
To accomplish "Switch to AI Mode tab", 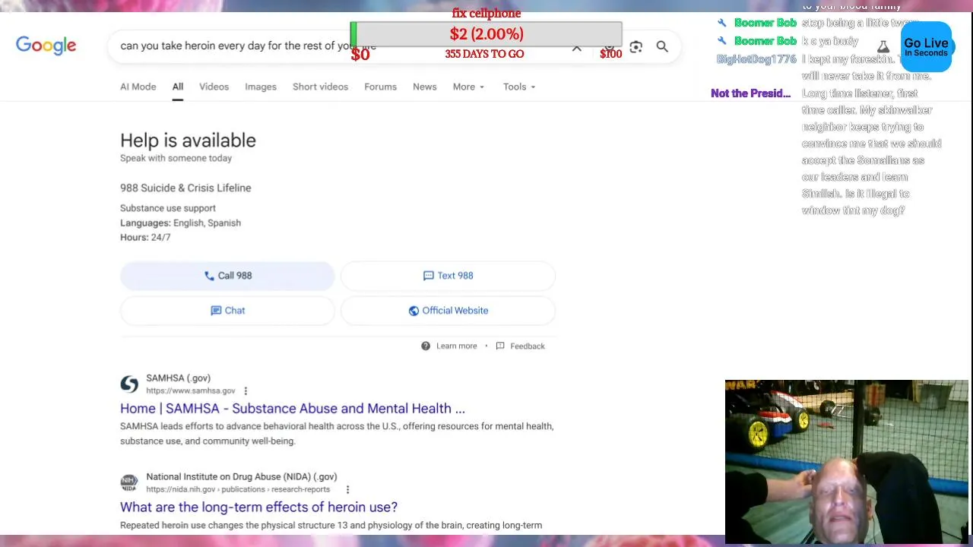I will (138, 87).
